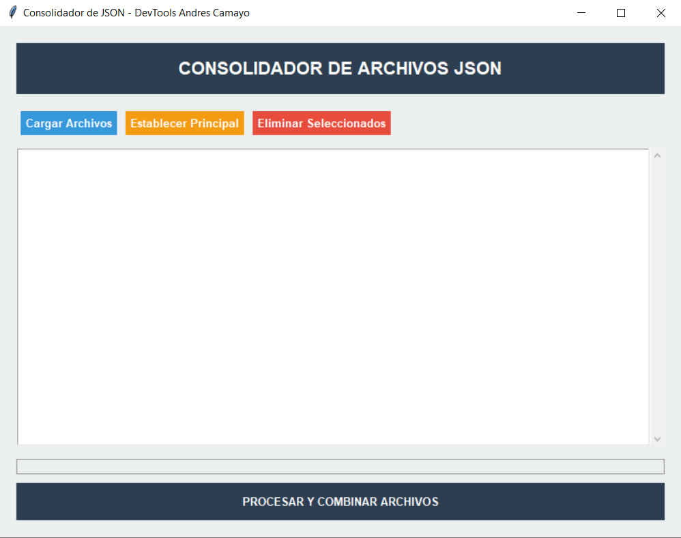Viewport: 681px width, 538px height.
Task: Click the scrollbar up arrow
Action: pos(657,155)
